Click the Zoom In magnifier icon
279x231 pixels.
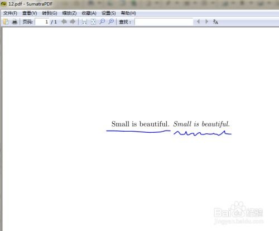(x=111, y=22)
